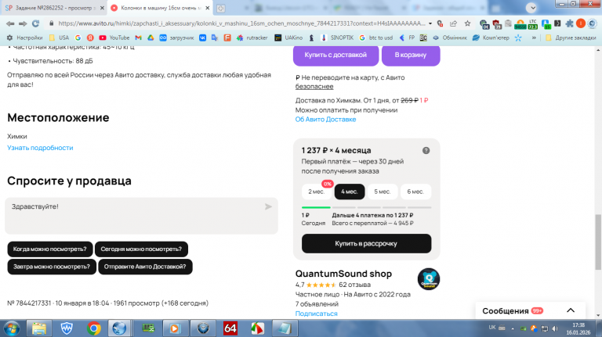This screenshot has height=337, width=602.
Task: Choose the Когда можно посмотреть? quick reply
Action: (x=50, y=249)
